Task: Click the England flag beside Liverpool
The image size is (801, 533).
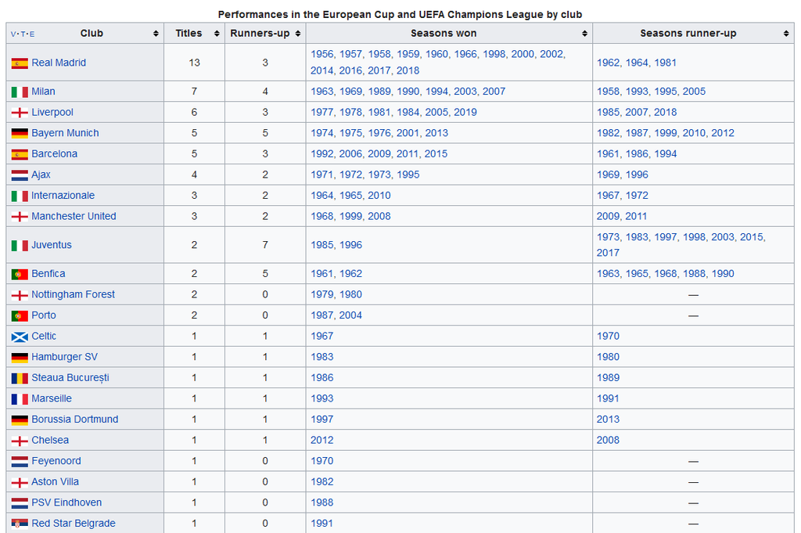Action: [x=20, y=113]
